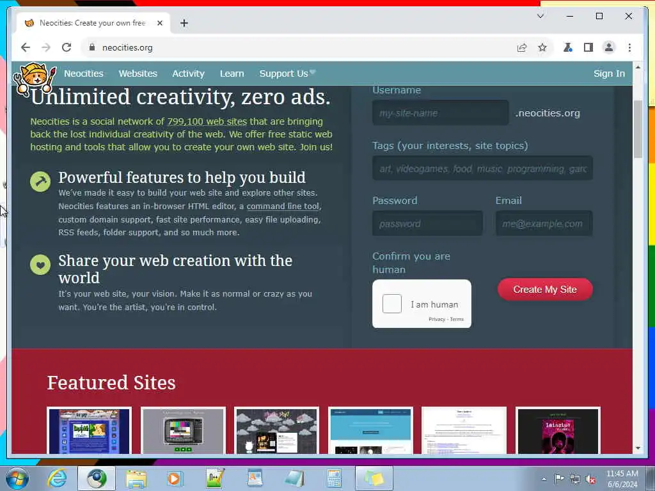This screenshot has width=655, height=491.
Task: Bookmark this page with the star icon
Action: [542, 47]
